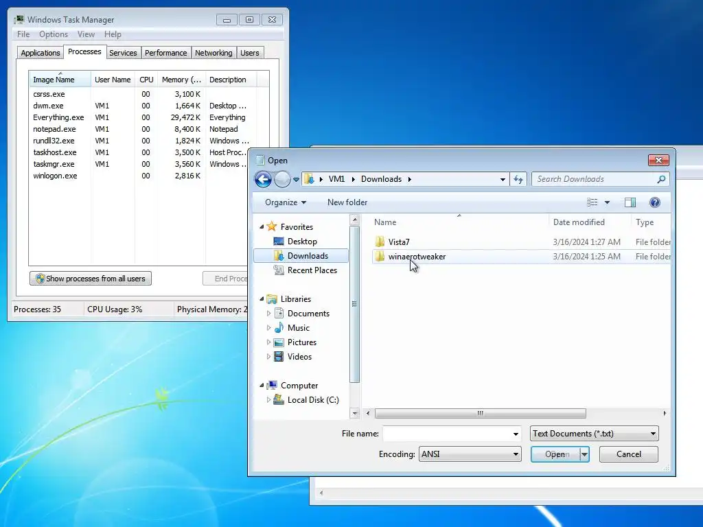Open the File name dropdown arrow

coord(516,434)
